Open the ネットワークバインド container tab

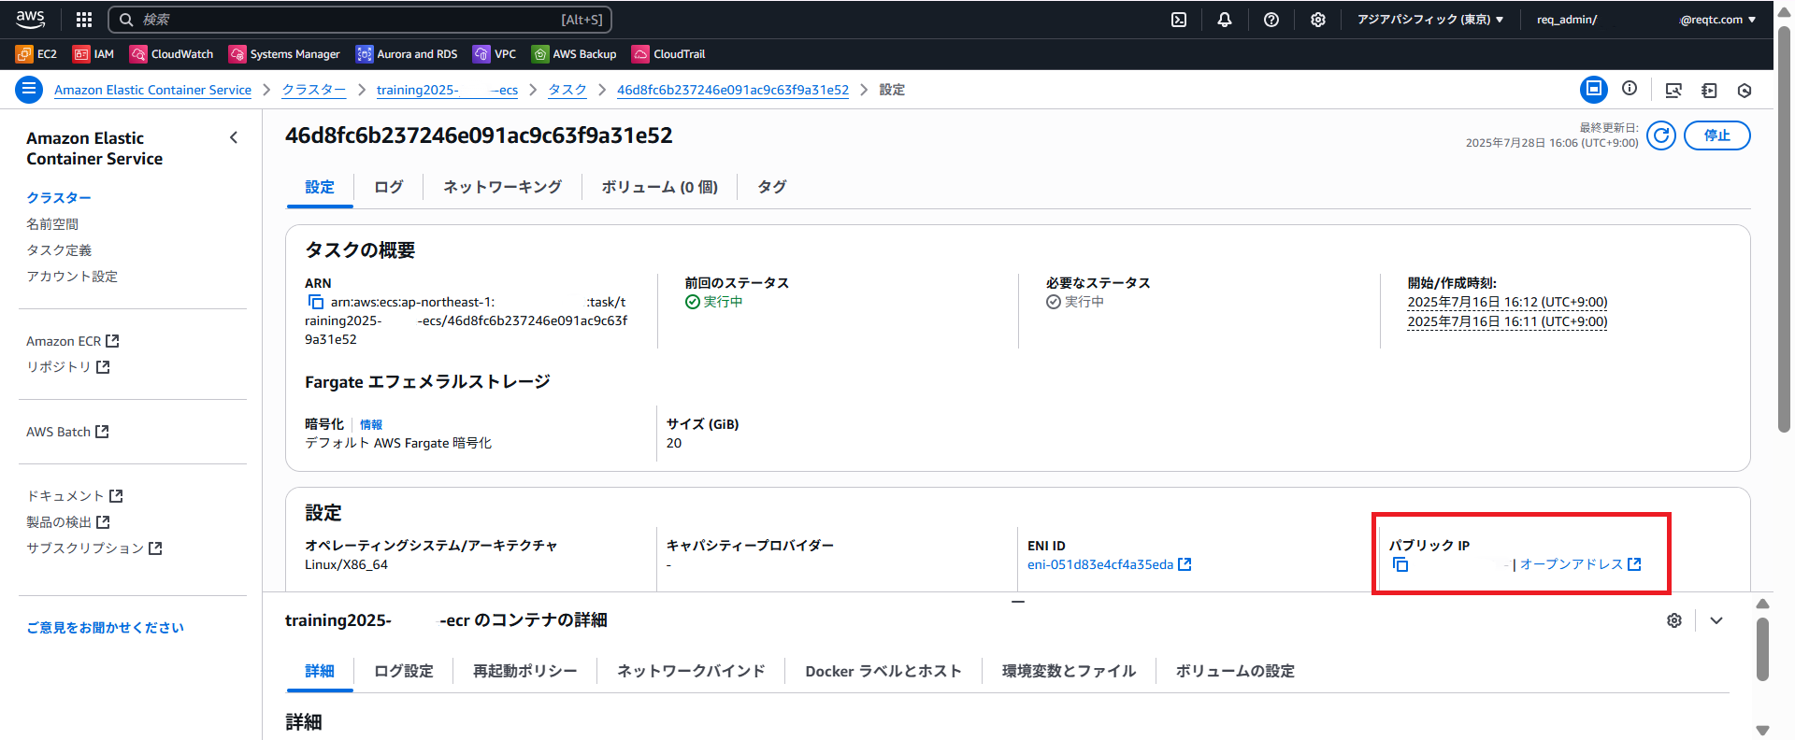point(692,671)
